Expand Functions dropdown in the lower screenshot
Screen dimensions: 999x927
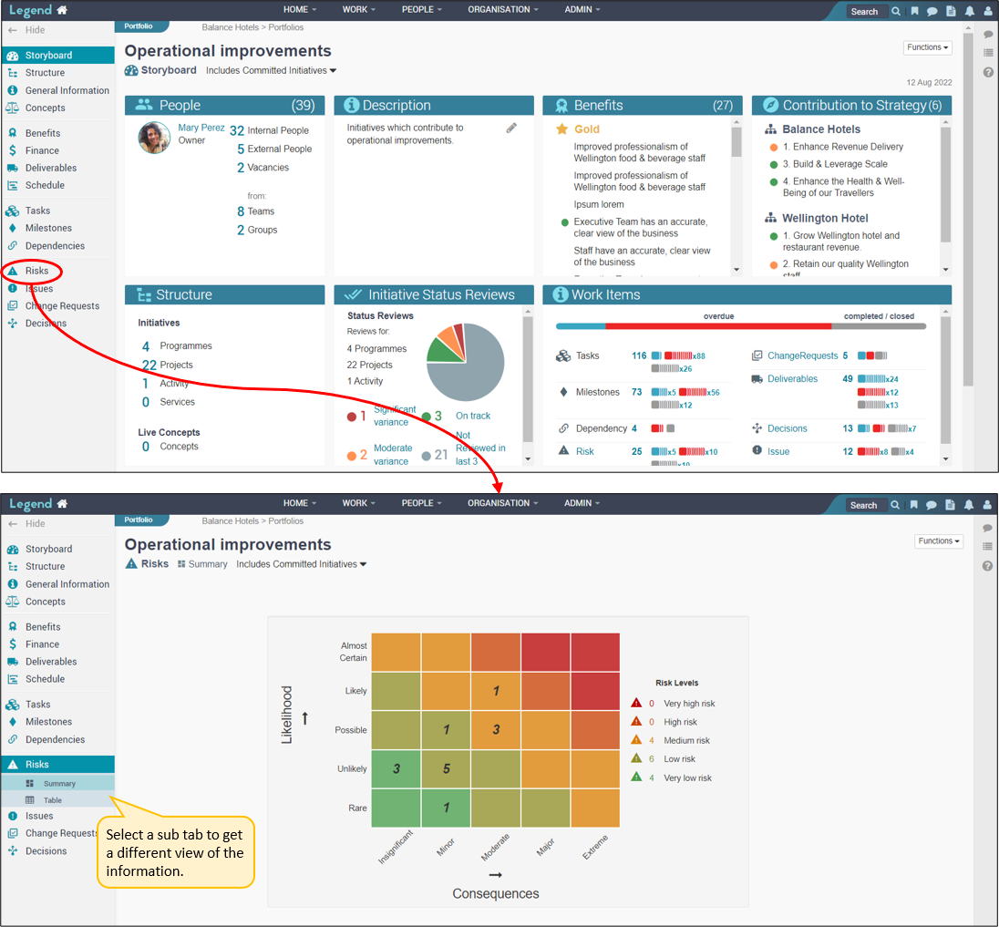tap(939, 541)
